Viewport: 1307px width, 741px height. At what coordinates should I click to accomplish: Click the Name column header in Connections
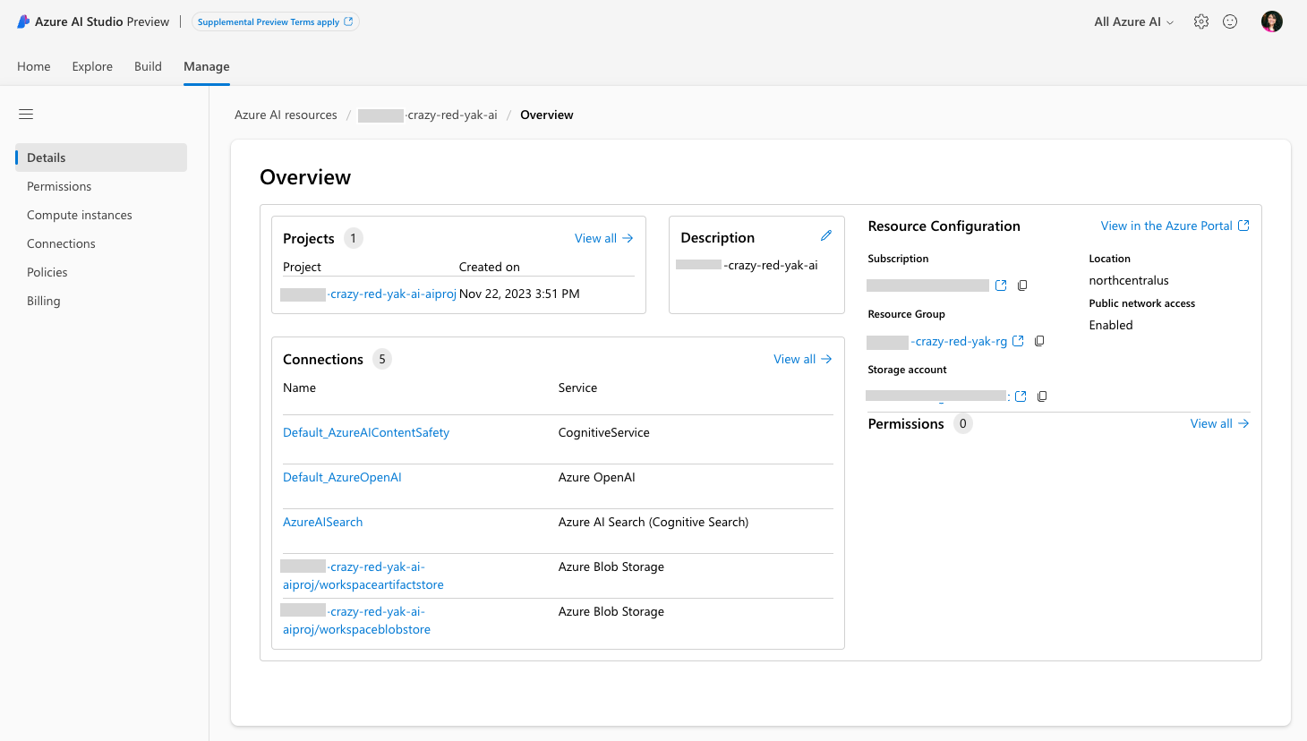point(299,388)
